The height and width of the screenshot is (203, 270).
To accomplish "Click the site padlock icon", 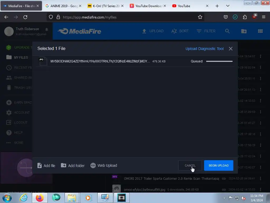I will coord(58,17).
